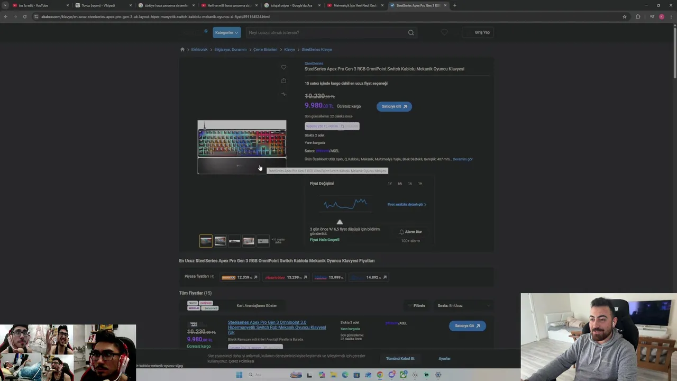
Task: Open the Filtrele filter button
Action: click(x=416, y=305)
